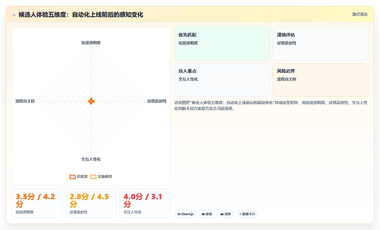This screenshot has height=230, width=380.
Task: Toggle the 实施难度 legend item
Action: 101,177
